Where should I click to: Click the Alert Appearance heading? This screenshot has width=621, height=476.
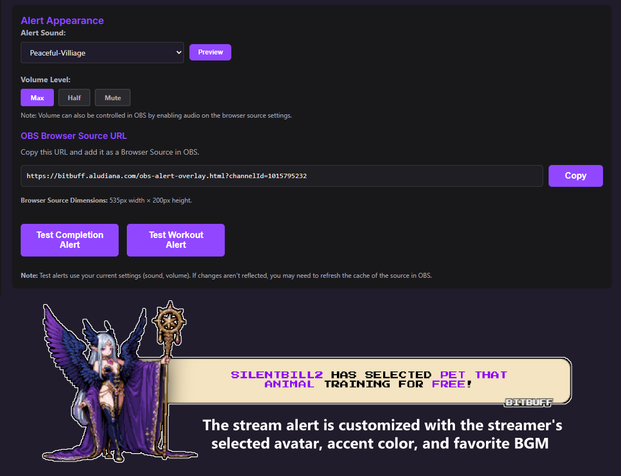pos(62,21)
